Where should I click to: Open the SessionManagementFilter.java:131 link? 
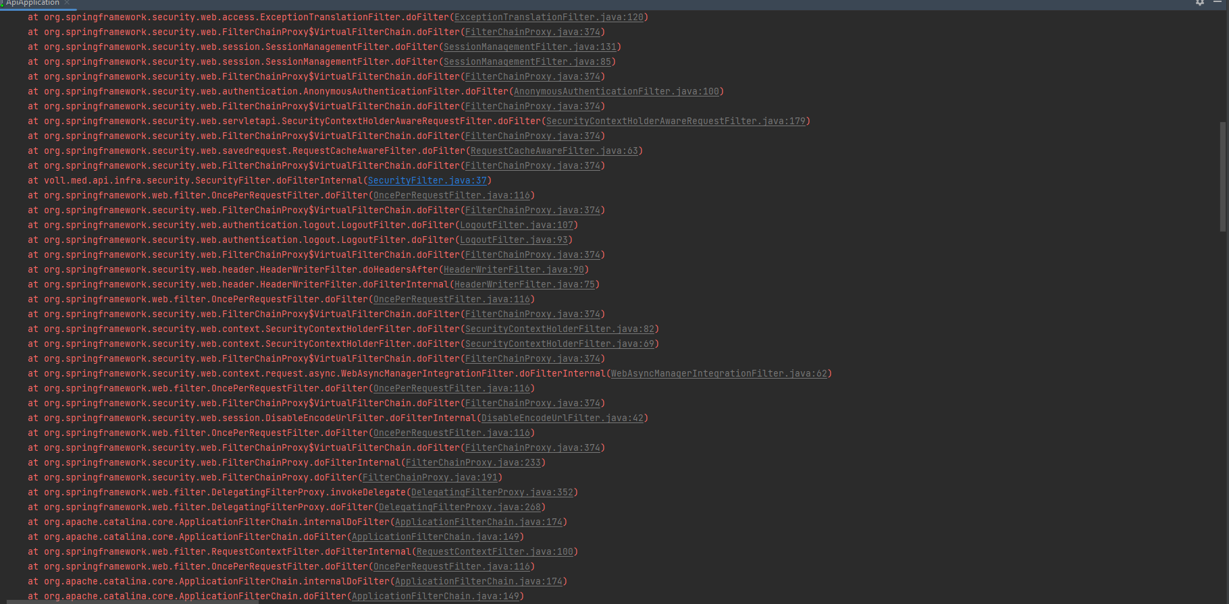(530, 47)
